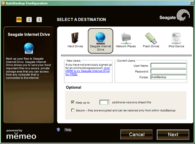Uncheck the Keep up to versions checkbox
The width and height of the screenshot is (195, 144).
click(73, 102)
